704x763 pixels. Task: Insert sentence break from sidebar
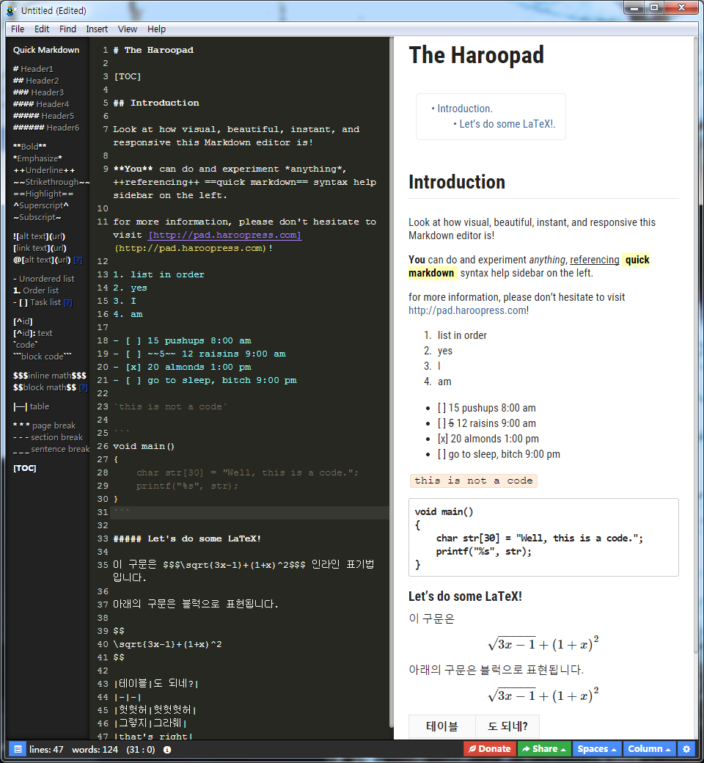pos(51,449)
